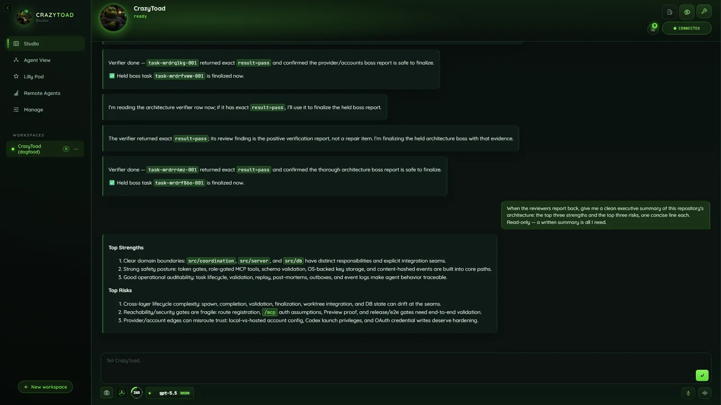Click the badge showing 6 on the dogfood workspace
This screenshot has width=721, height=405.
click(x=66, y=149)
